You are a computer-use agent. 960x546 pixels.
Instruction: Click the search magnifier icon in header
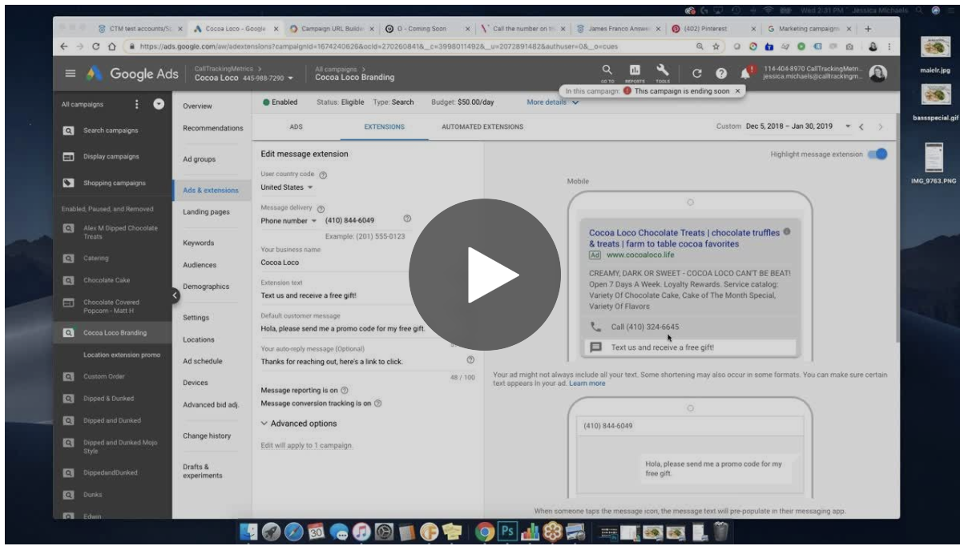pyautogui.click(x=607, y=71)
